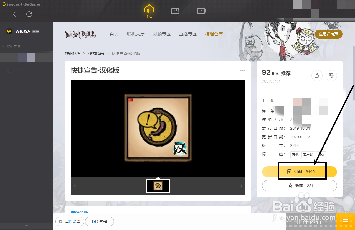This screenshot has width=355, height=230.
Task: Click the Tencent WeGame title logo
Action: pos(21,4)
